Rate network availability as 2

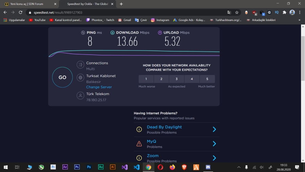(161, 79)
